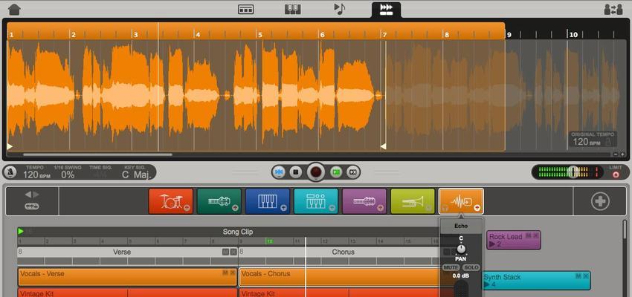Zoom in the waveform with plus button
Image resolution: width=632 pixels, height=297 pixels.
click(x=622, y=154)
